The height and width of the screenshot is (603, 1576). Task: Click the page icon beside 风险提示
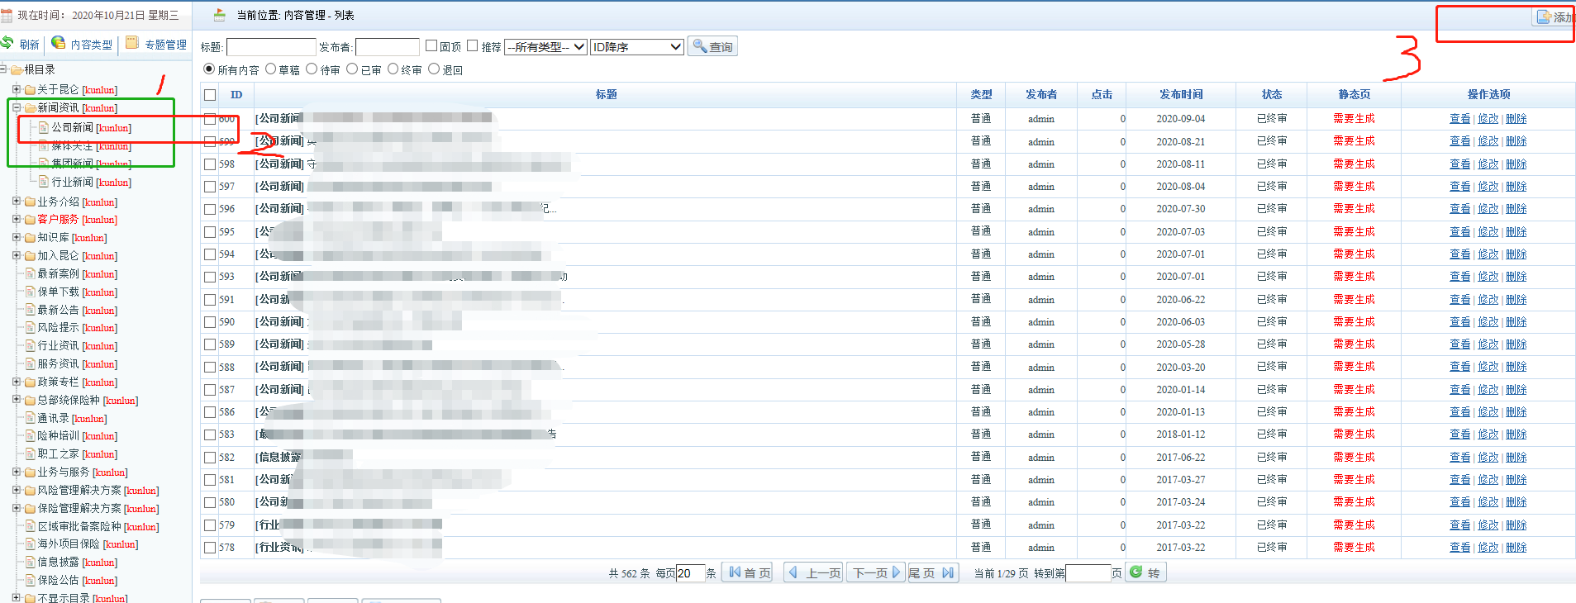(30, 328)
